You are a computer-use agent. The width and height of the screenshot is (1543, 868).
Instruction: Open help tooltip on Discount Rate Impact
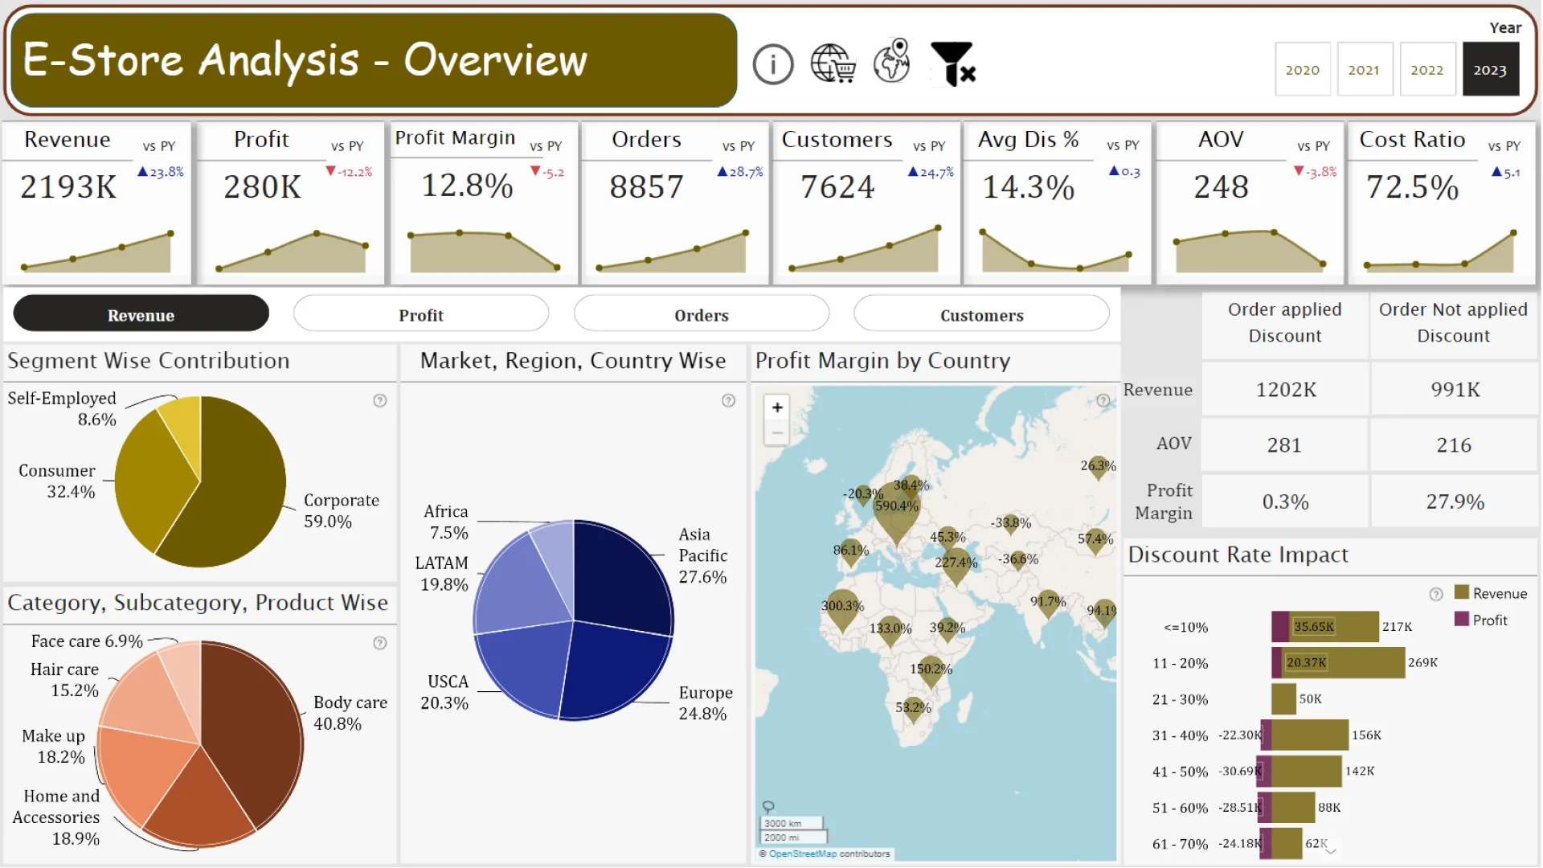[1436, 595]
